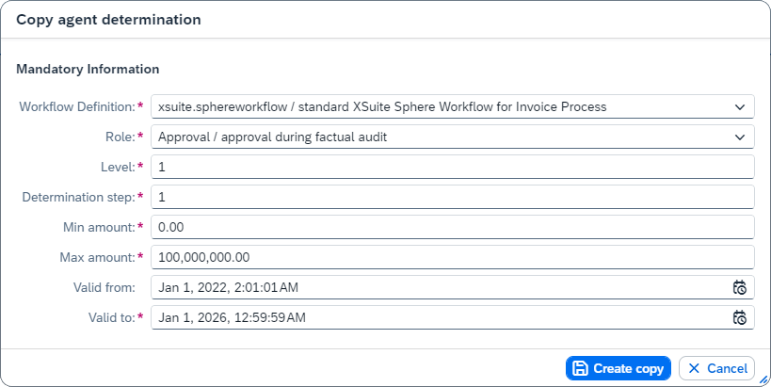Click the Valid from date text field
The height and width of the screenshot is (387, 771).
(433, 287)
